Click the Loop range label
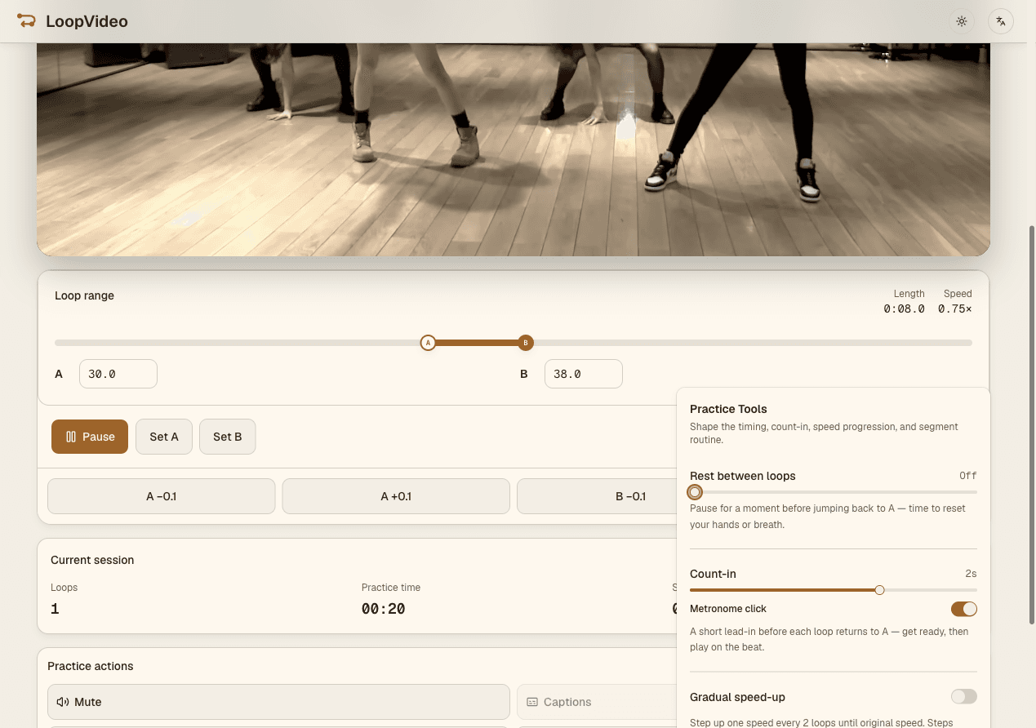Screen dimensions: 1036x728 84,295
